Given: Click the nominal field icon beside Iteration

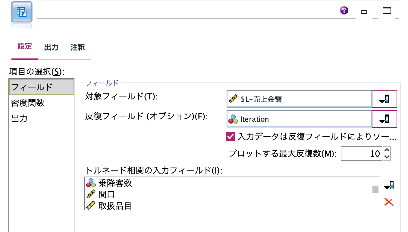Looking at the screenshot, I should 233,119.
